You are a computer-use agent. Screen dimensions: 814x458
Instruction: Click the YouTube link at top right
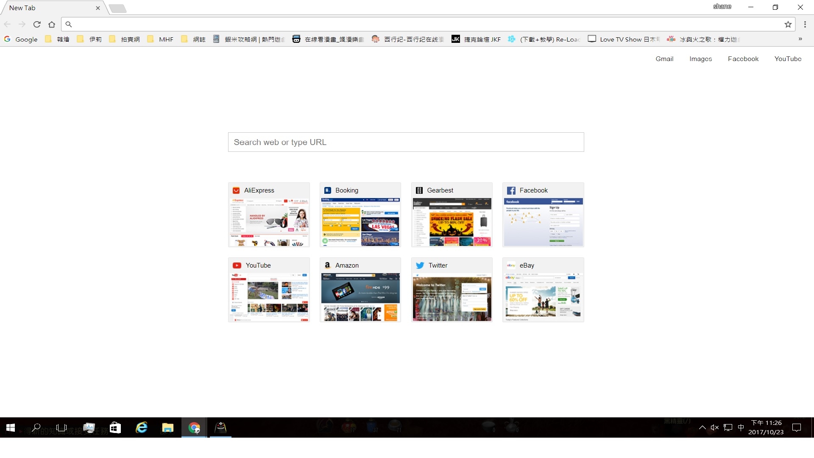coord(788,59)
